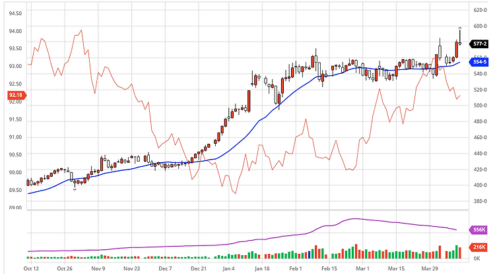The height and width of the screenshot is (275, 495).
Task: Click the Feb 15 date label
Action: pyautogui.click(x=329, y=268)
